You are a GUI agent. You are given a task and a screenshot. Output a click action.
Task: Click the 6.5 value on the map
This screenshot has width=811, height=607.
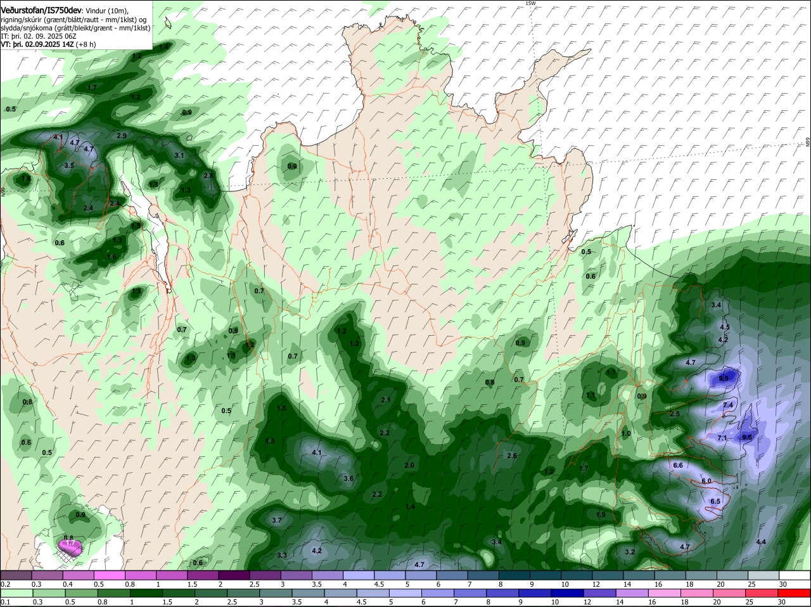715,501
